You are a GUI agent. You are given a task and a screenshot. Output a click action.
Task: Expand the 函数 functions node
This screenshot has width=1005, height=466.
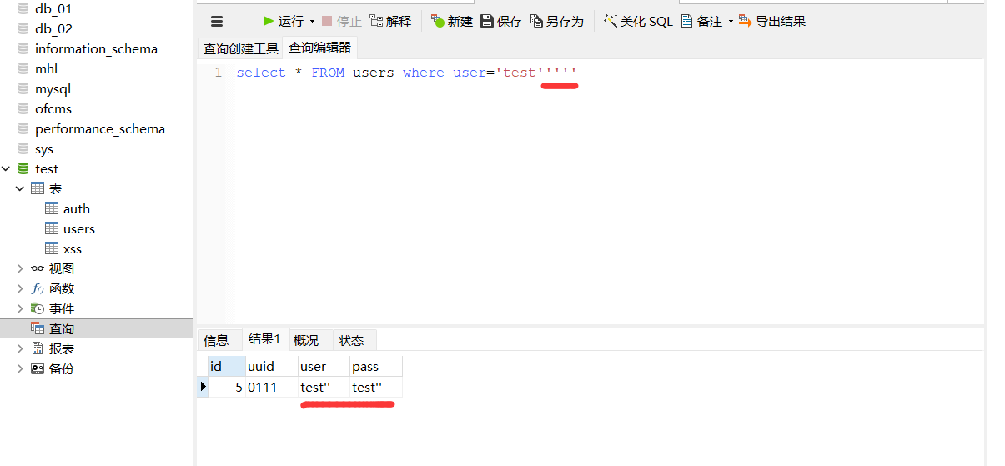tap(20, 288)
